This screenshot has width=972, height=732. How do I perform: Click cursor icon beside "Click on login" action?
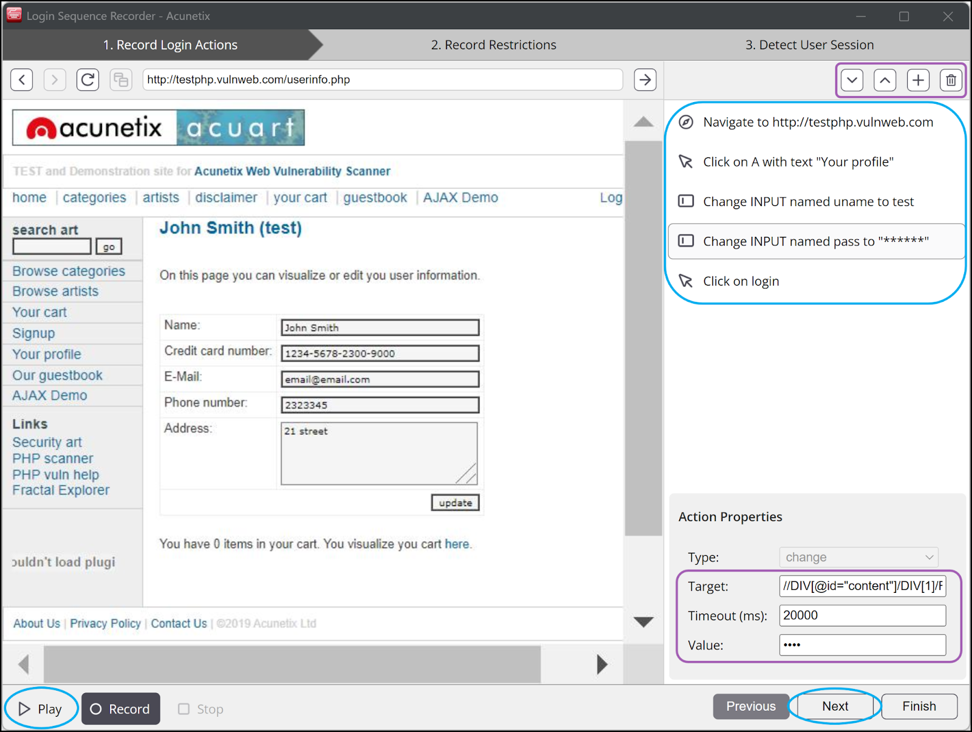pos(686,281)
